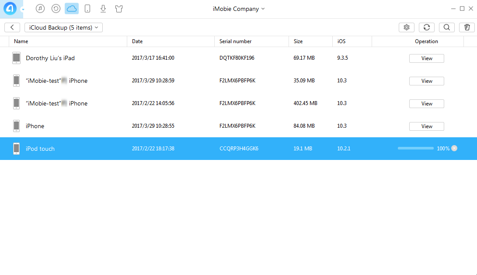
Task: Click the date 2017/3/29 10:28:59
Action: (x=153, y=81)
